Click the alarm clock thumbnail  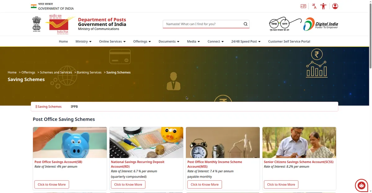click(223, 143)
